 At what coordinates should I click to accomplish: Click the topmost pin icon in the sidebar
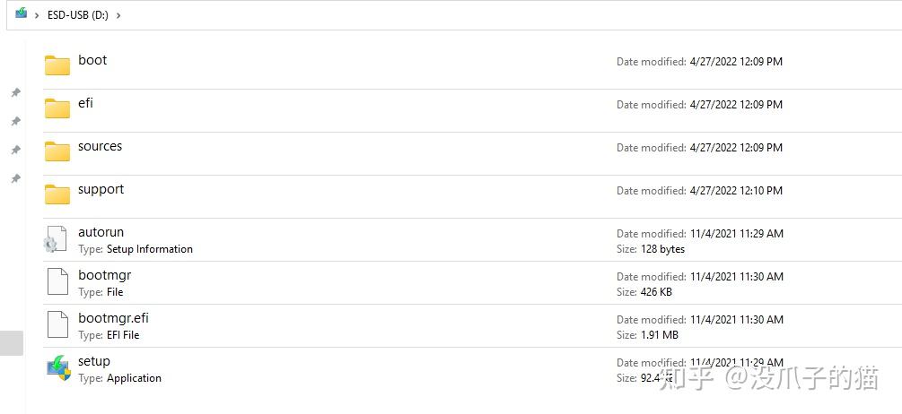(x=15, y=92)
